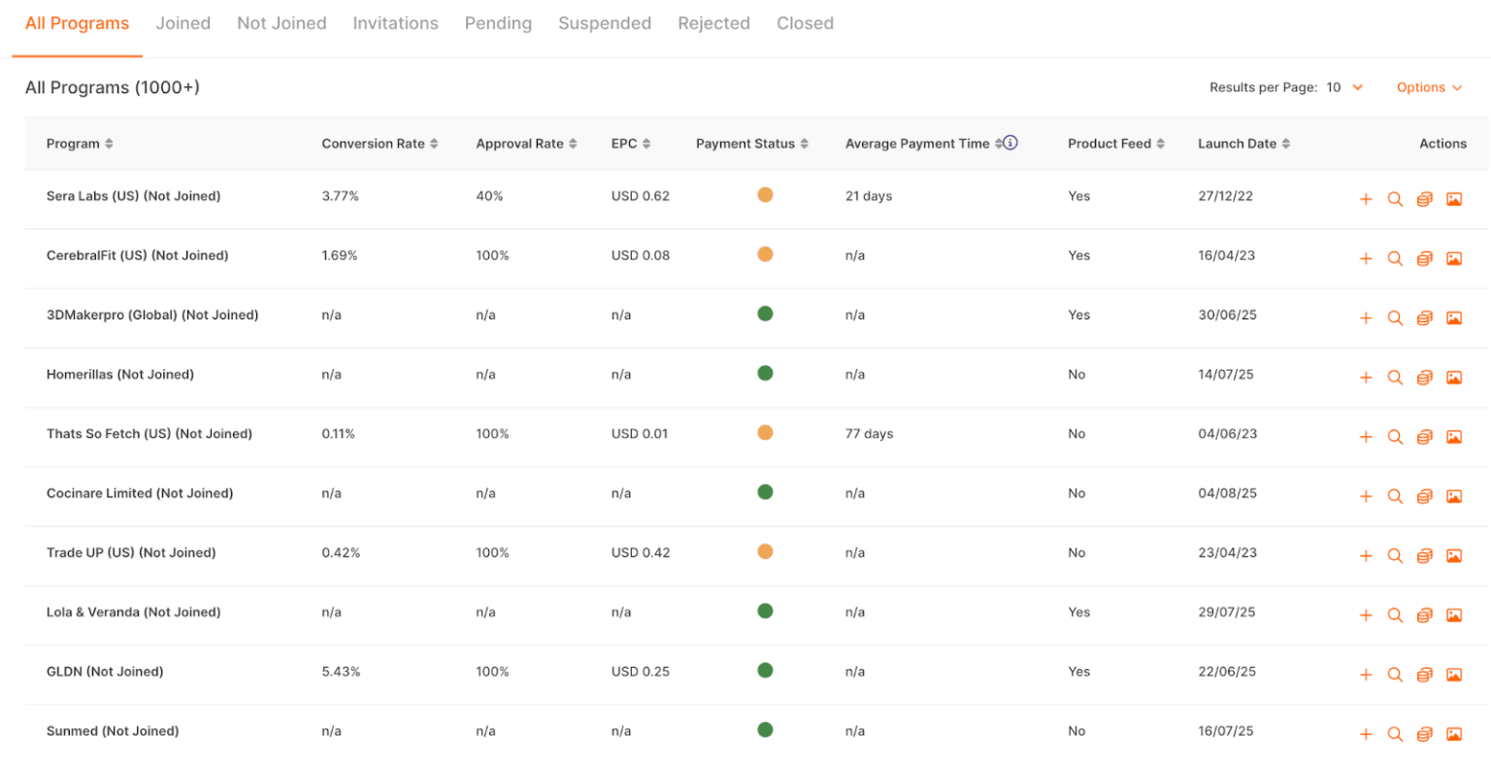
Task: Click the coins icon for 3DMakerpro row
Action: tap(1424, 318)
